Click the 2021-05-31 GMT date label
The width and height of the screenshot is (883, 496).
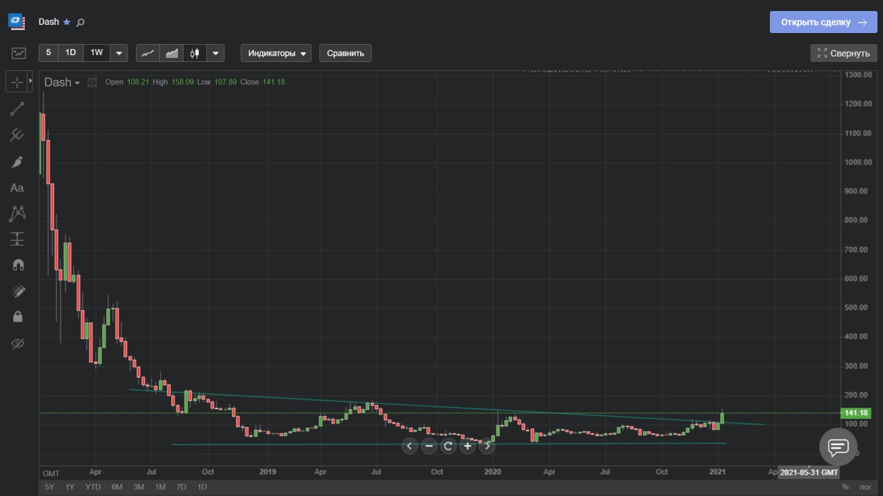pos(809,473)
